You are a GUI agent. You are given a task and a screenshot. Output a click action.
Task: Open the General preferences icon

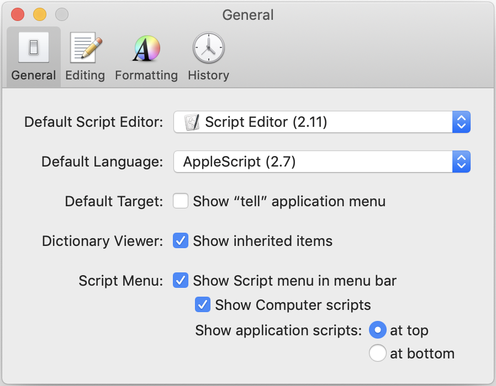34,47
